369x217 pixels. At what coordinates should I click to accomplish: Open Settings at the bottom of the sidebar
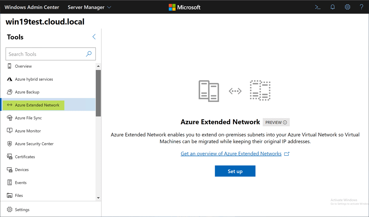22,210
